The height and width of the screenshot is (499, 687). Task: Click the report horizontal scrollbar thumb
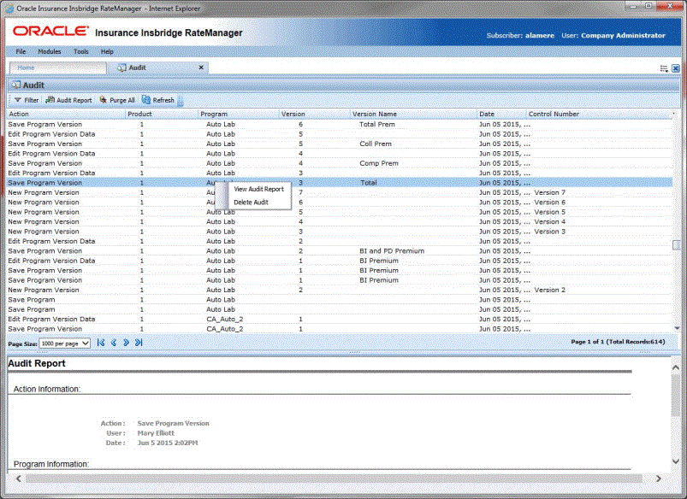[334, 478]
